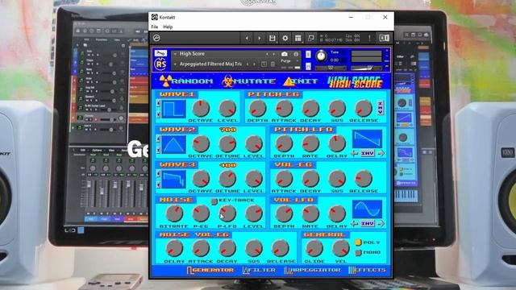Open the Arpeggiated Filtered preset dropdown arrow
The height and width of the screenshot is (290, 516).
coord(176,64)
